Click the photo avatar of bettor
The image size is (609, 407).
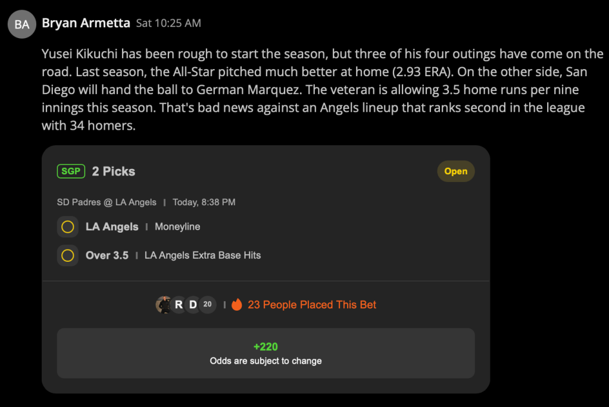point(163,305)
